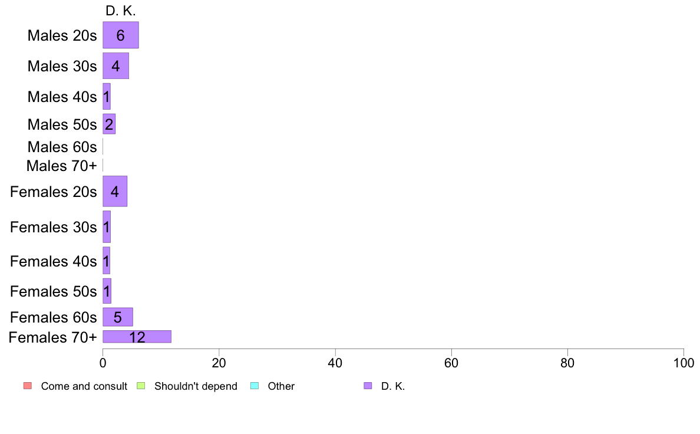Click the Males 40s bar

pos(106,96)
